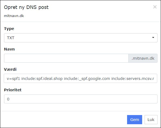Viewport: 161px width, 128px height.
Task: Click the 0 digit in the priority box
Action: pos(8,99)
